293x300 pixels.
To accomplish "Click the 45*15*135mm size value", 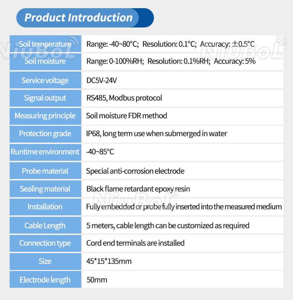I will (x=109, y=261).
